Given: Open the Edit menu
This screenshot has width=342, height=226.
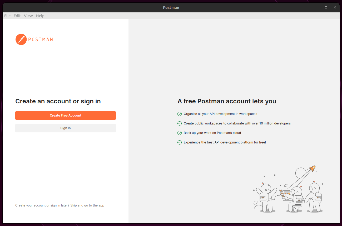Looking at the screenshot, I should (17, 16).
